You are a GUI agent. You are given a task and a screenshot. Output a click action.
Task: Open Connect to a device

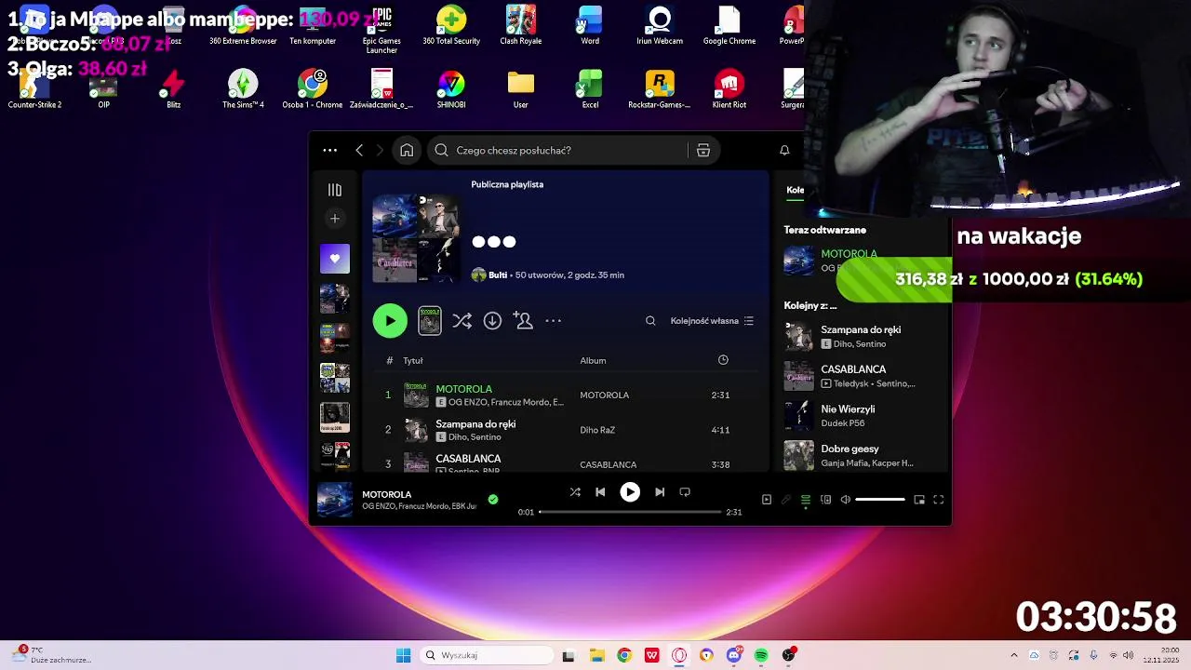pos(825,500)
